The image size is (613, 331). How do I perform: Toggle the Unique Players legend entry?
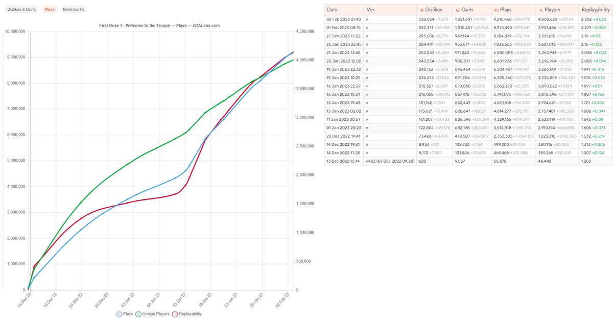(x=153, y=314)
